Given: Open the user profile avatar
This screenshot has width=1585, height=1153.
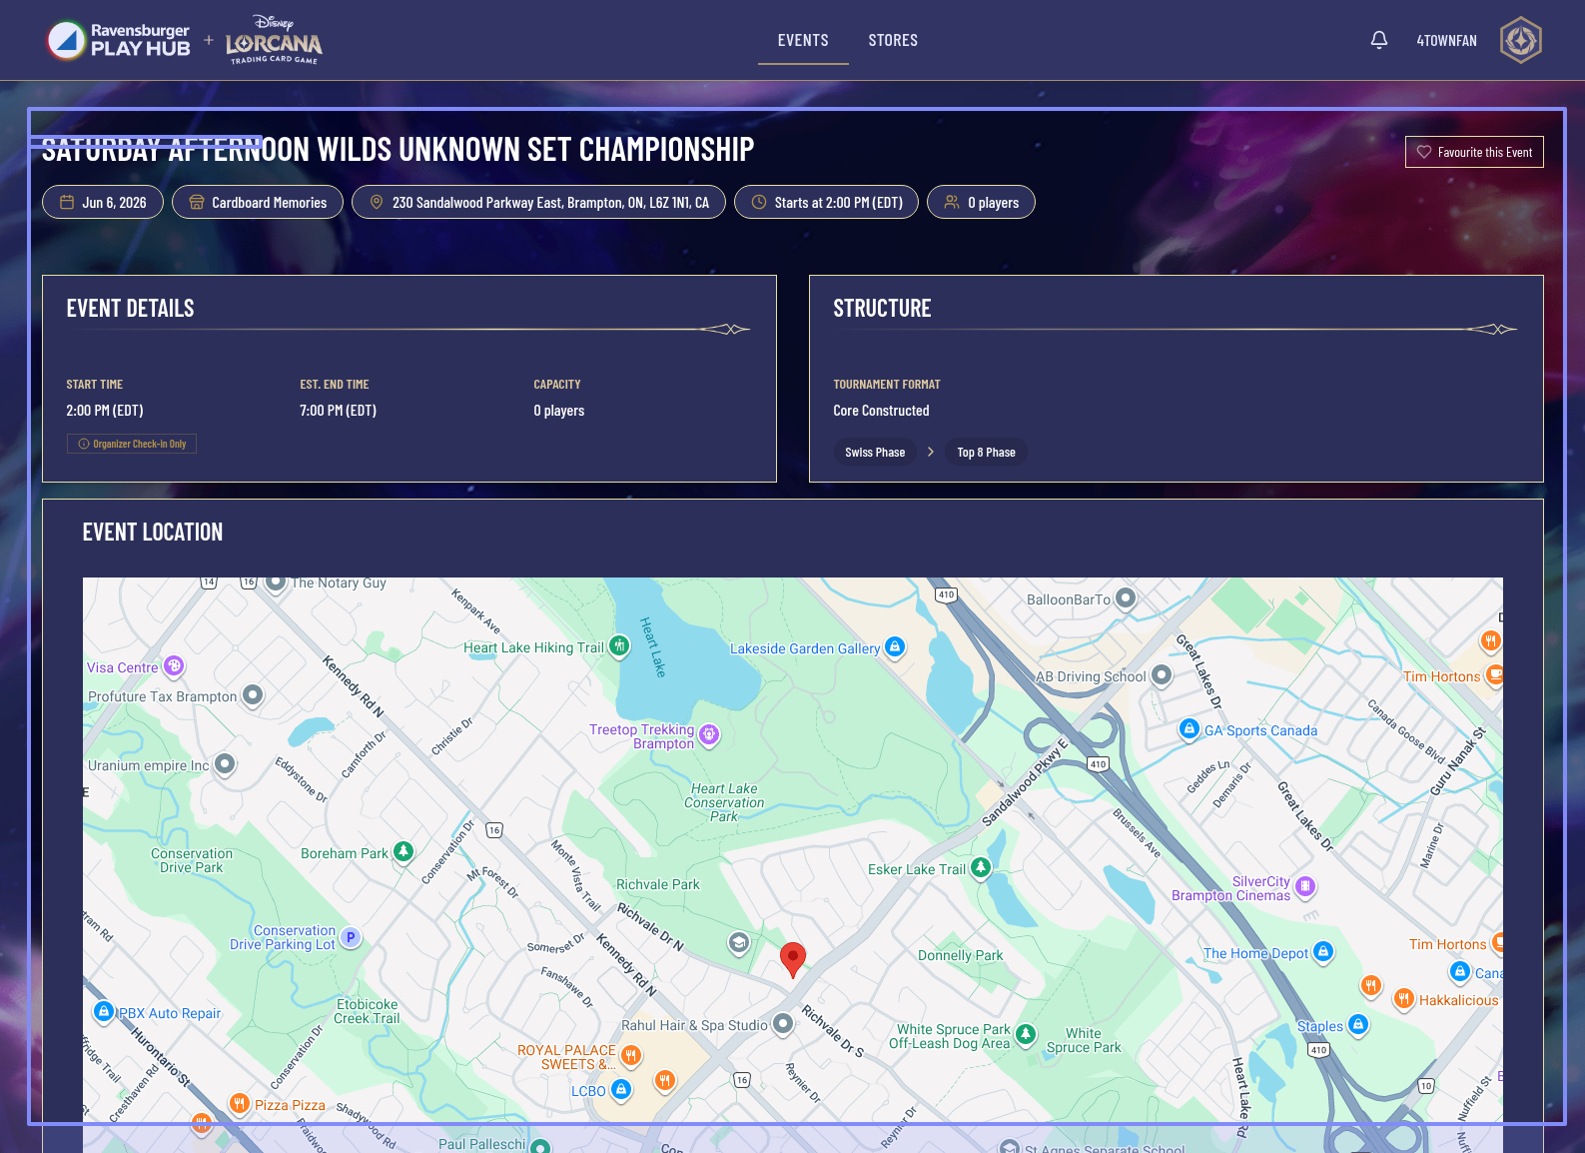Looking at the screenshot, I should [x=1520, y=40].
